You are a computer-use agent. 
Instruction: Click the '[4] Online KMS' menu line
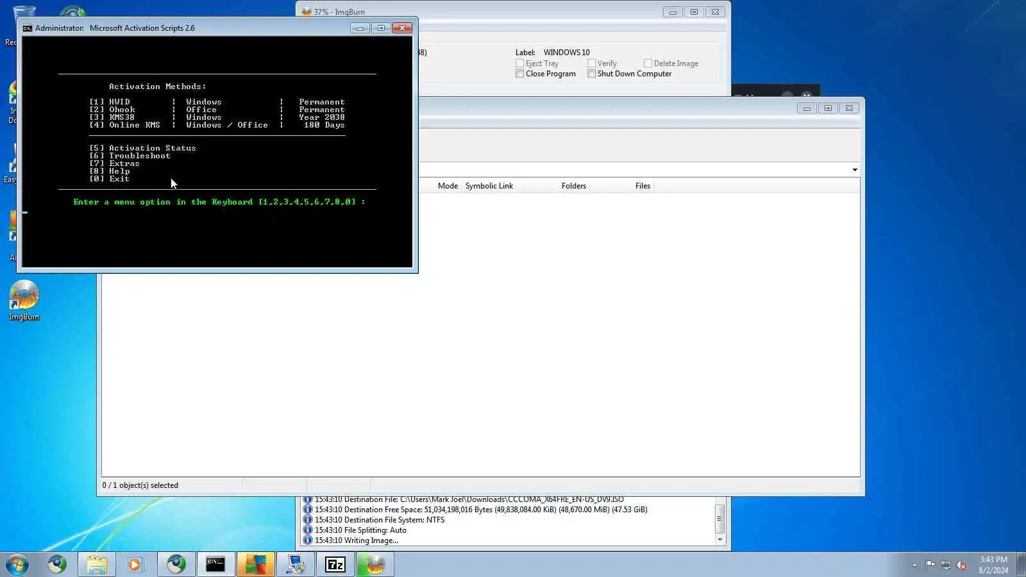[217, 125]
